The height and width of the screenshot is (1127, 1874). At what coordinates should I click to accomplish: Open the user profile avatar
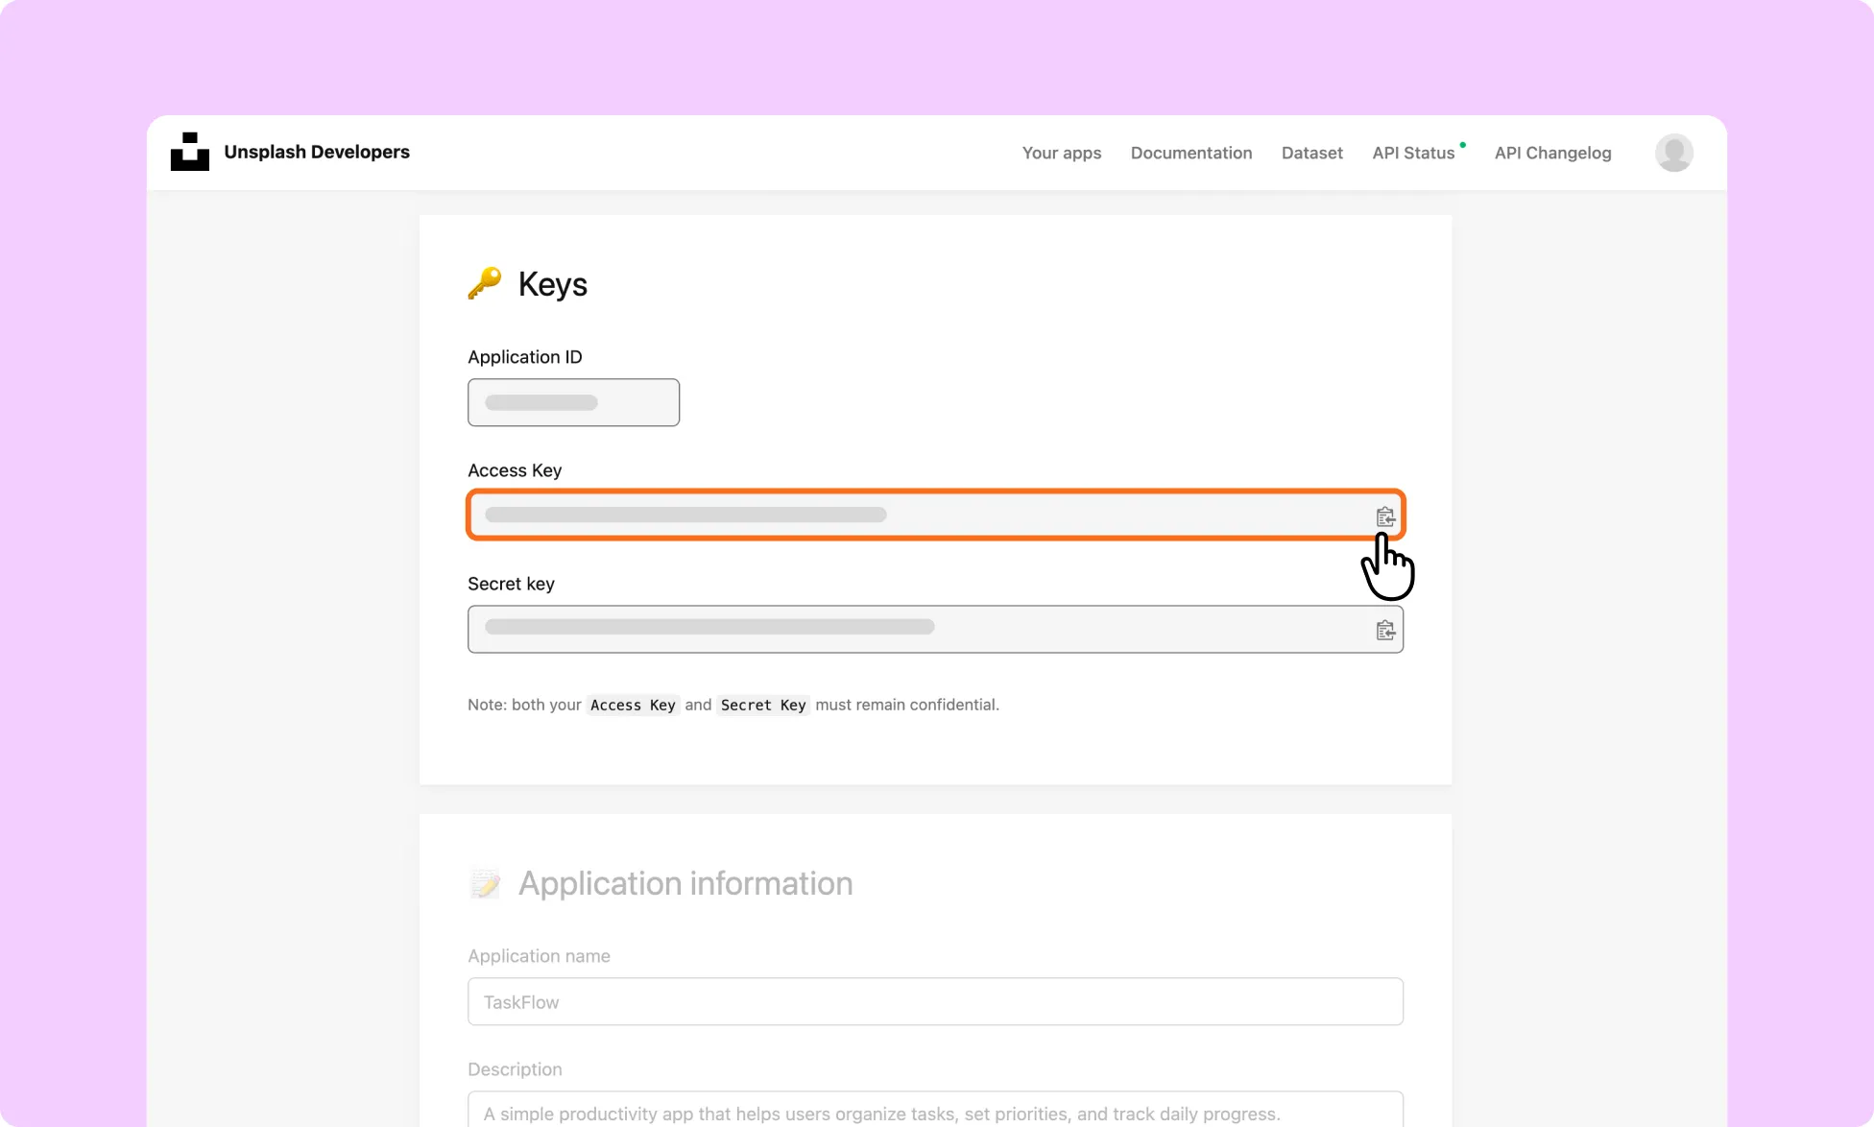(1673, 153)
